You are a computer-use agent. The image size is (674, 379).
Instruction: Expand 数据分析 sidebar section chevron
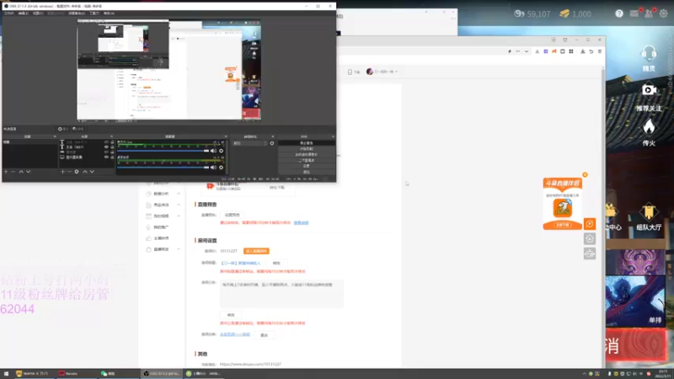[179, 194]
